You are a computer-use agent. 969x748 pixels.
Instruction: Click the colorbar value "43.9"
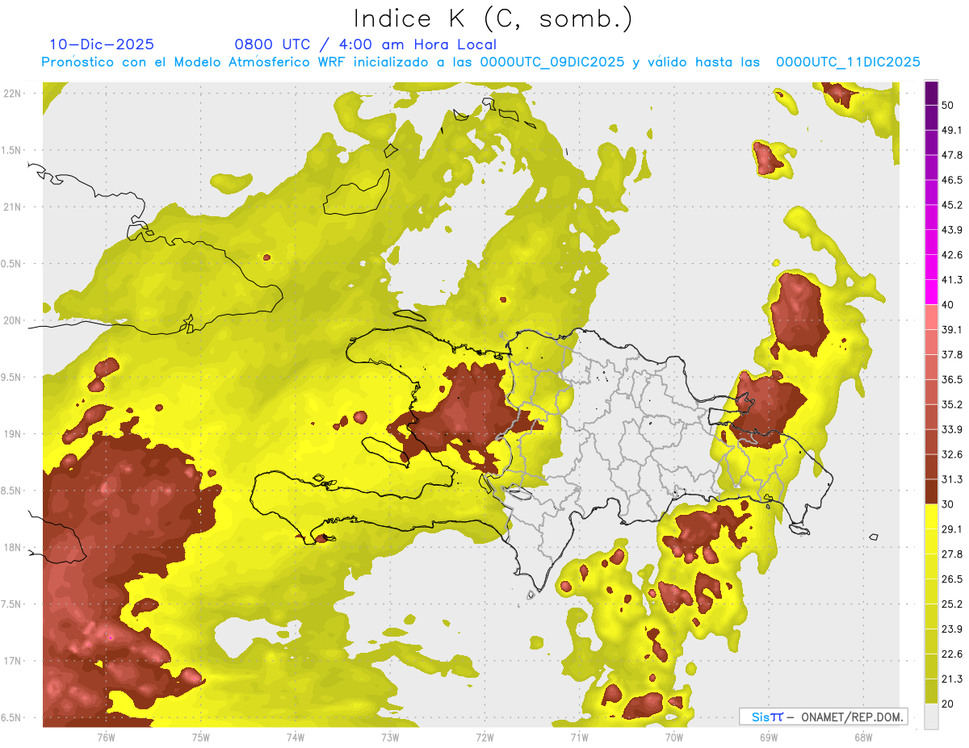pyautogui.click(x=951, y=230)
